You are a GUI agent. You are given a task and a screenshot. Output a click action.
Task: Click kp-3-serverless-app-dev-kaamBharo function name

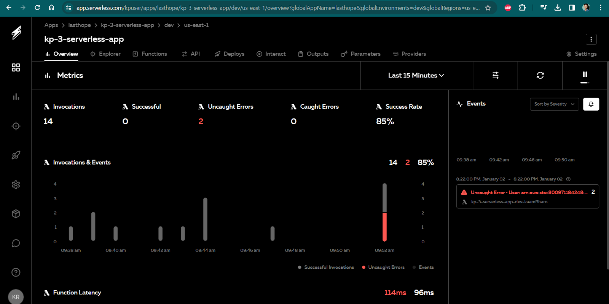click(509, 202)
